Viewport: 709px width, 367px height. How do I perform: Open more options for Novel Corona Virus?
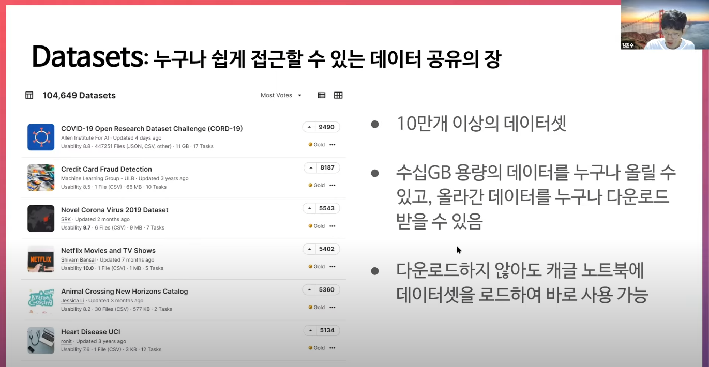[333, 226]
